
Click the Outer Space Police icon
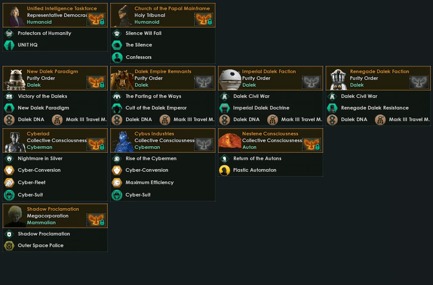pyautogui.click(x=9, y=246)
